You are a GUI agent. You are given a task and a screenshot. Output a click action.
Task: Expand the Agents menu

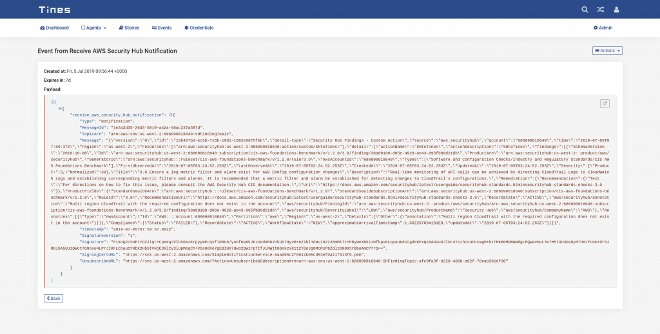(x=93, y=28)
